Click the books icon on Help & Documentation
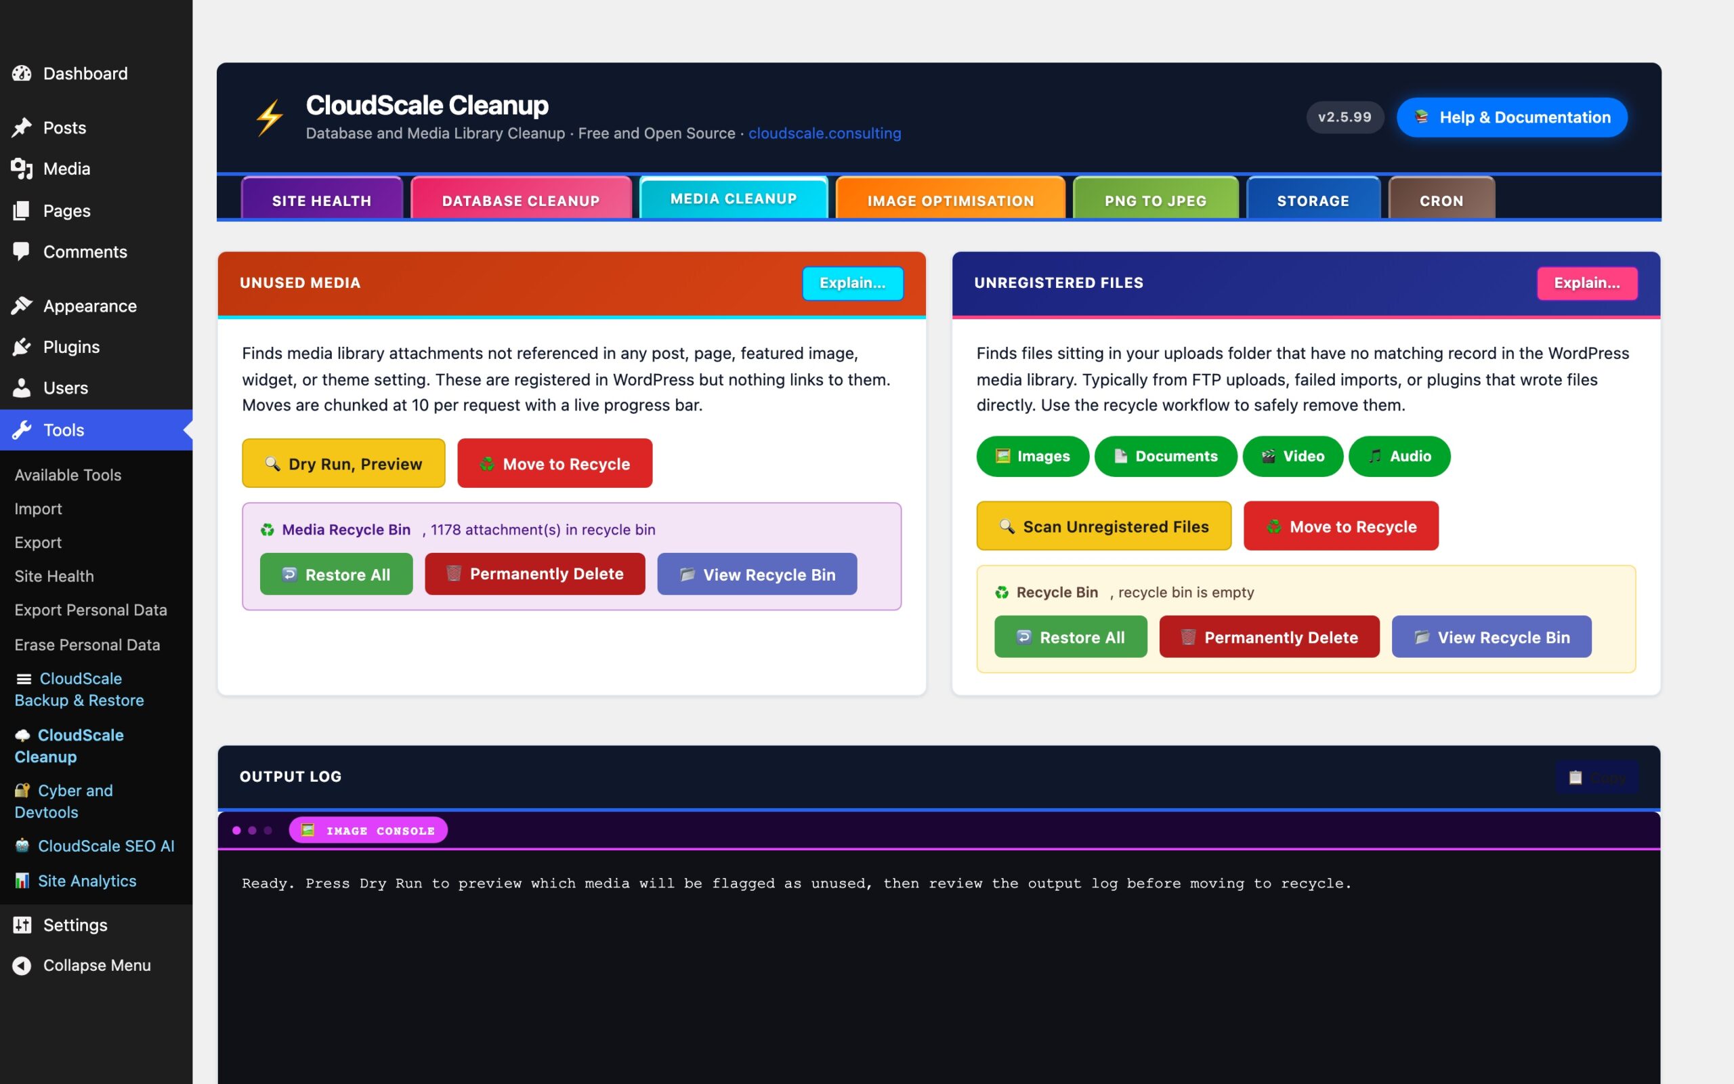The height and width of the screenshot is (1084, 1734). click(1422, 117)
